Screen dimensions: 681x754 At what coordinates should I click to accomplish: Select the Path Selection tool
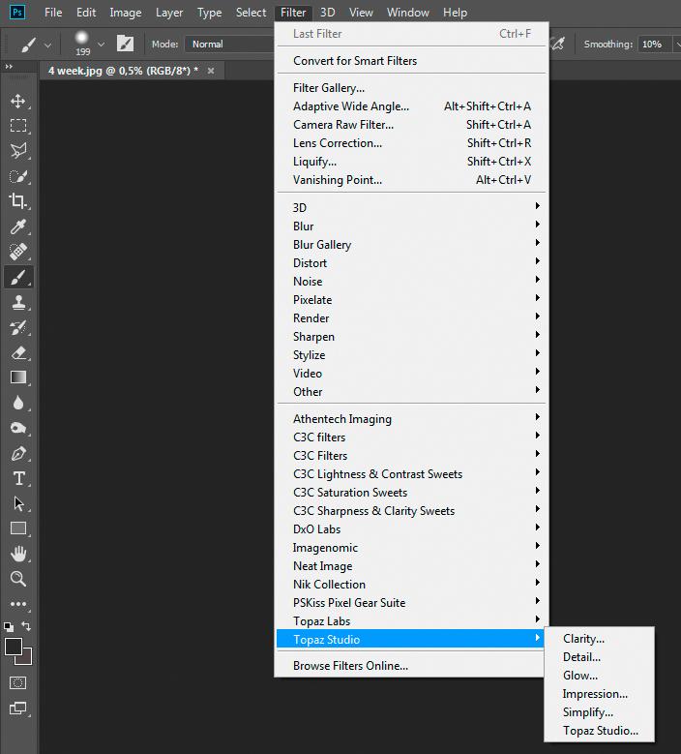coord(18,503)
